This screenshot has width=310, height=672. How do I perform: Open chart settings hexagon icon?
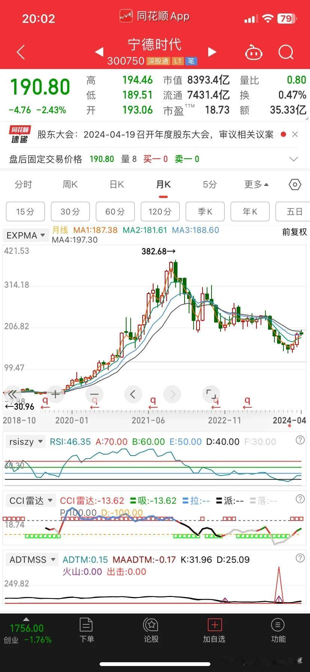pos(295,184)
